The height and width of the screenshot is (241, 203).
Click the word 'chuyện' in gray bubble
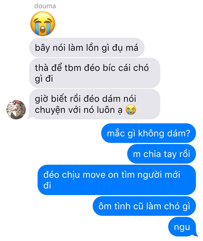coord(50,110)
